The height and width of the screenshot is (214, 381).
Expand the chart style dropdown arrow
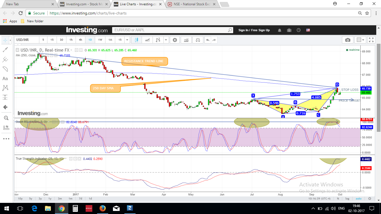pyautogui.click(x=166, y=40)
